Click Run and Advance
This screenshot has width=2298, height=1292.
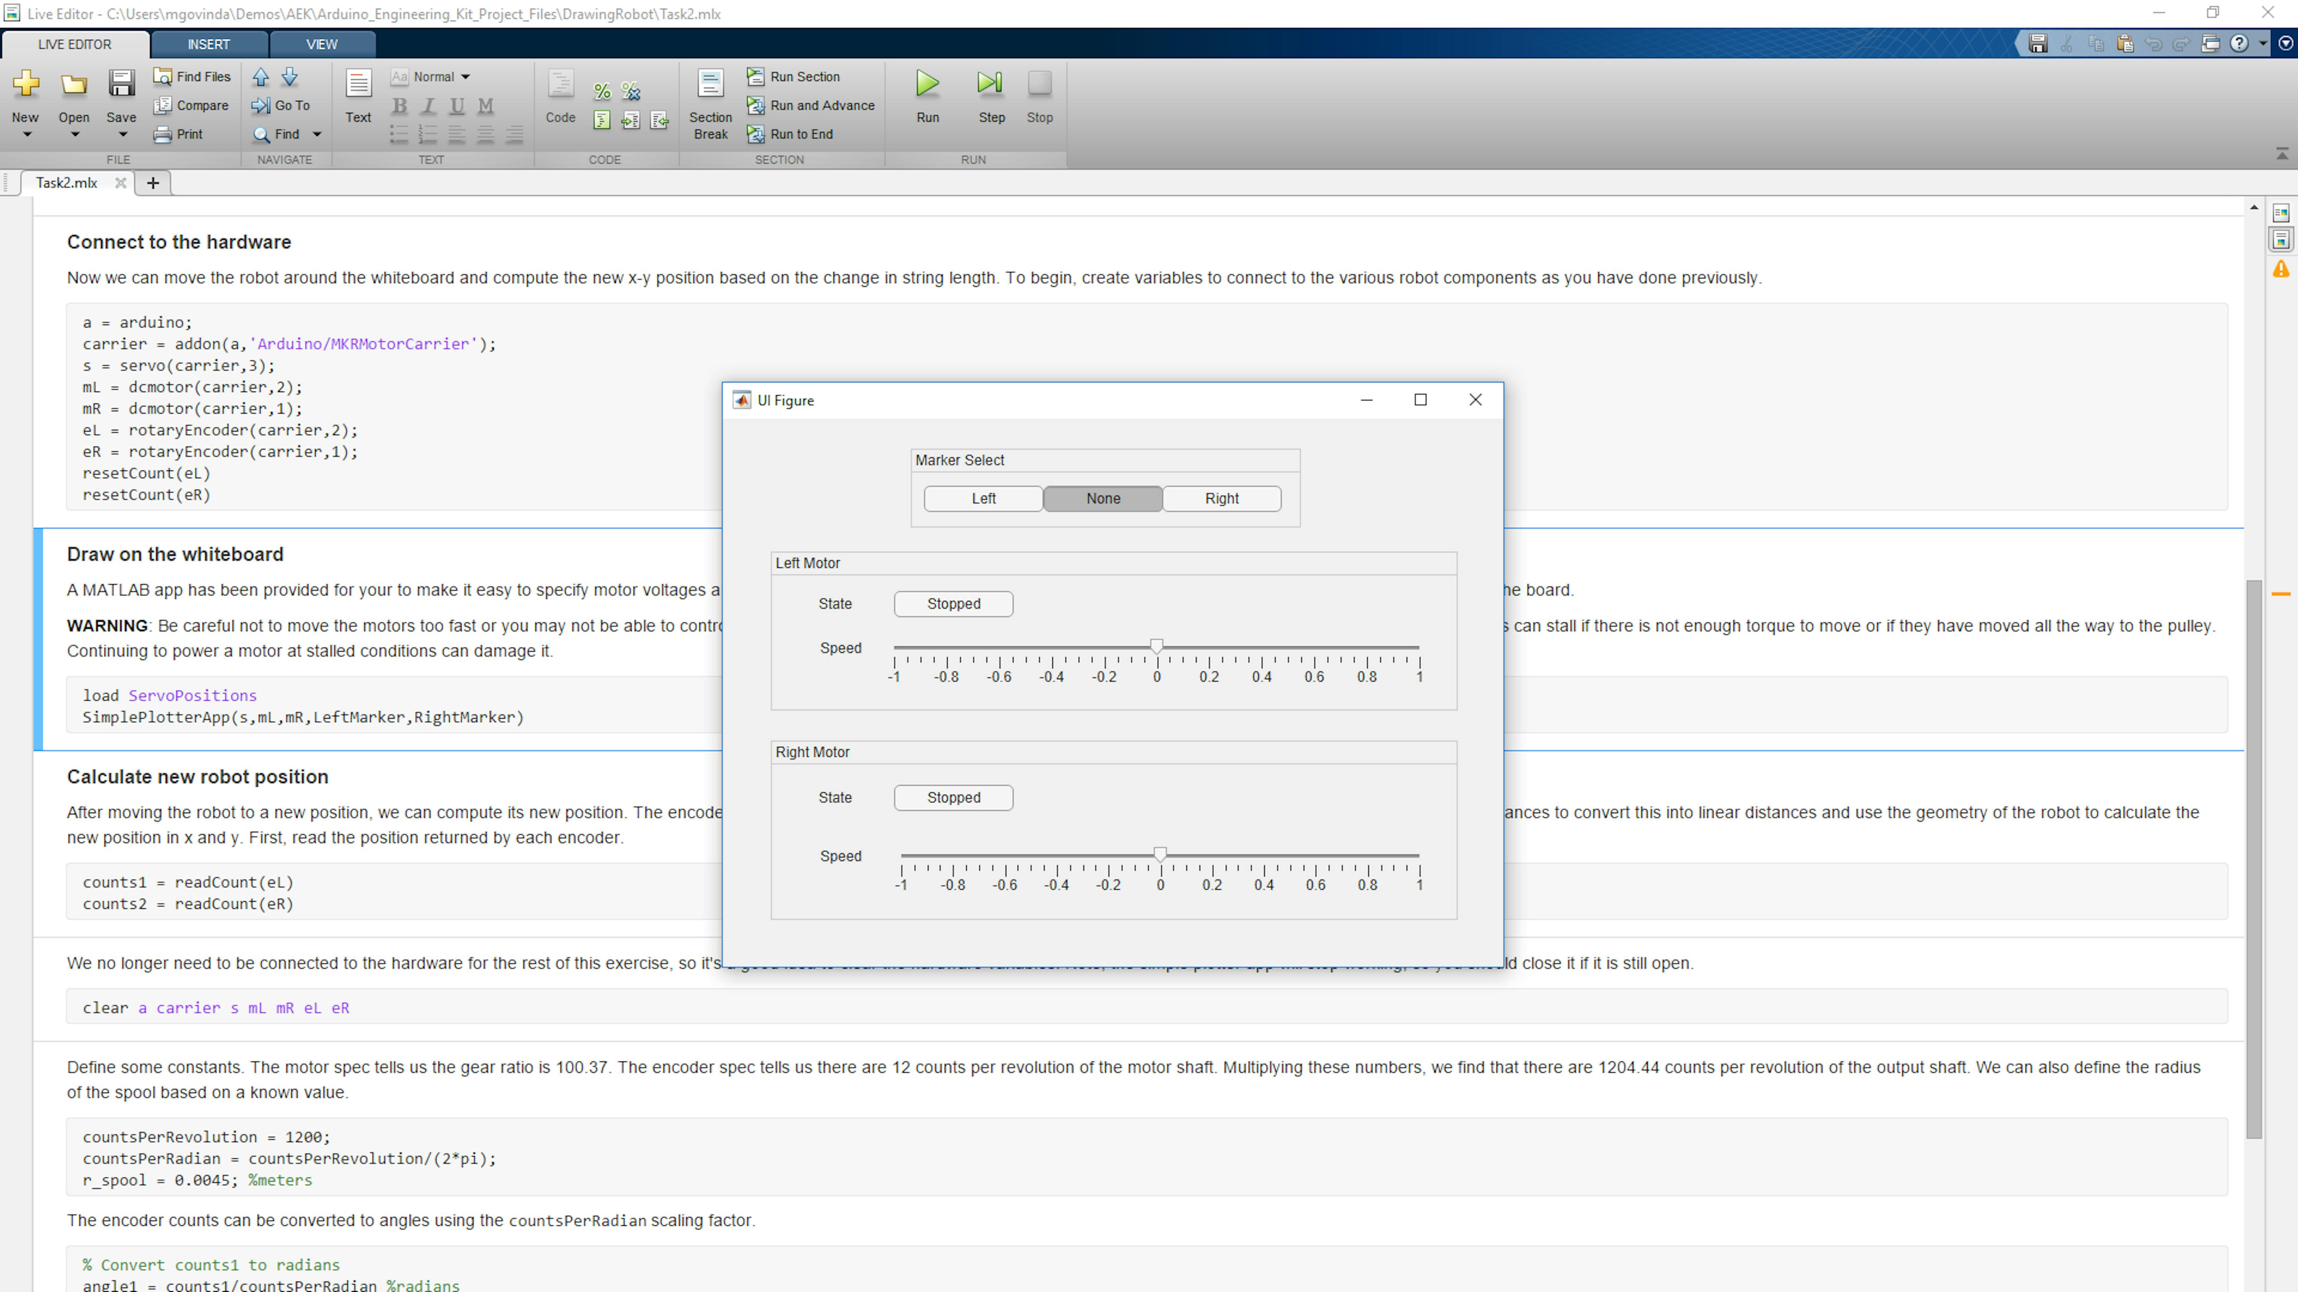811,105
